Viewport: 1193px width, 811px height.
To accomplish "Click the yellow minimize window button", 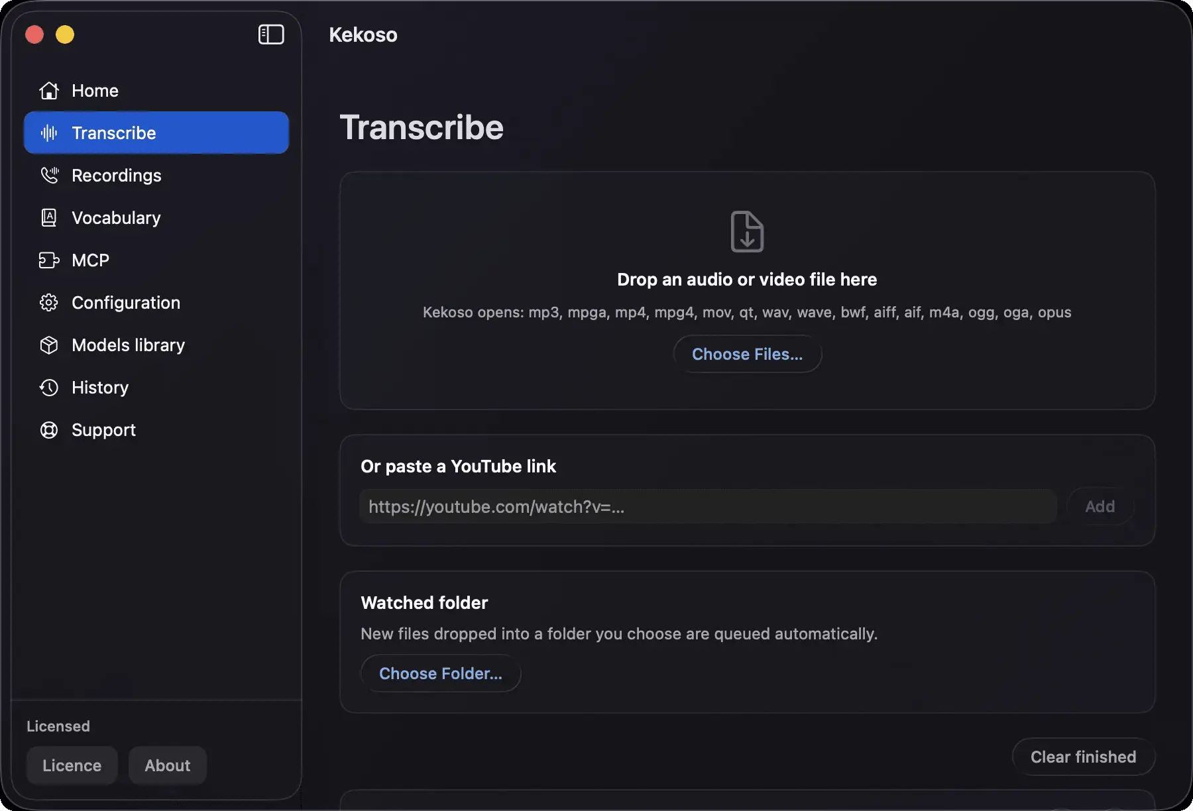I will click(65, 34).
